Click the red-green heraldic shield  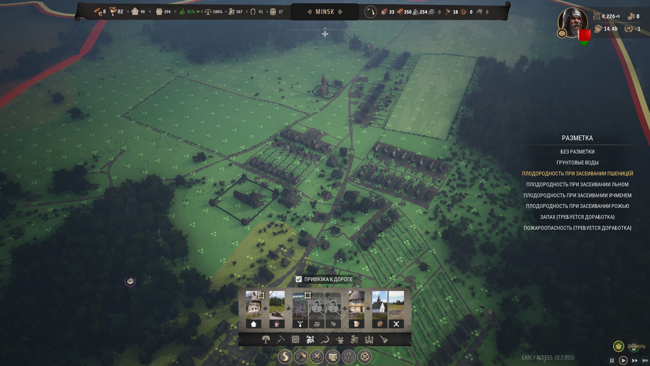[x=584, y=38]
